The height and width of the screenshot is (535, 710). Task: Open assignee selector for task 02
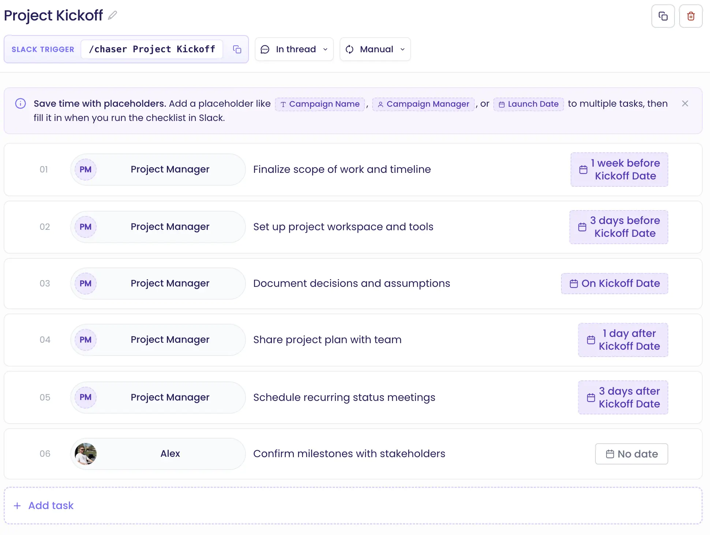(158, 227)
